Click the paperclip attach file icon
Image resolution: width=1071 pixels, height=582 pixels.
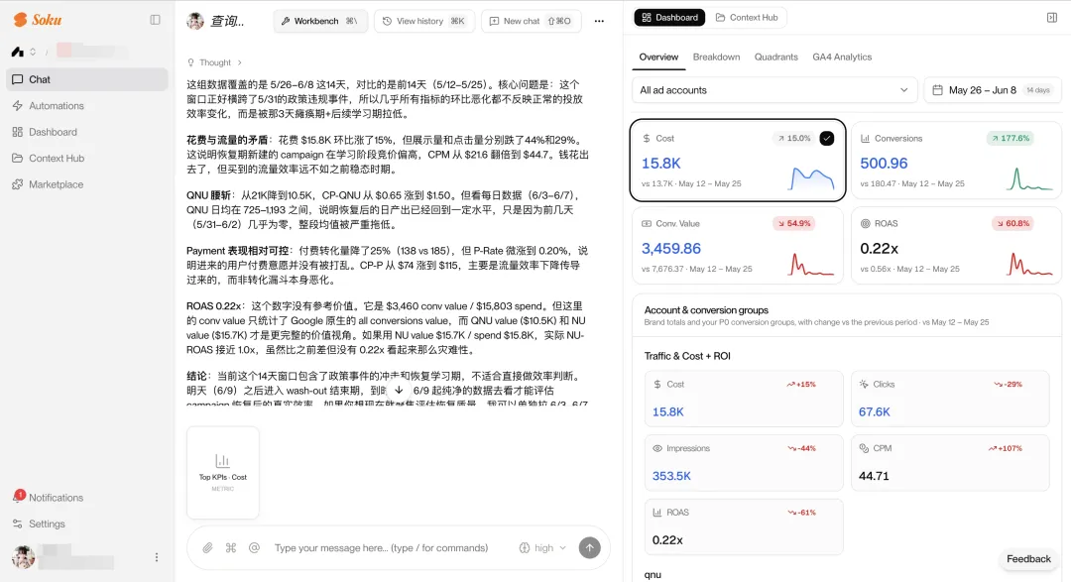[207, 548]
